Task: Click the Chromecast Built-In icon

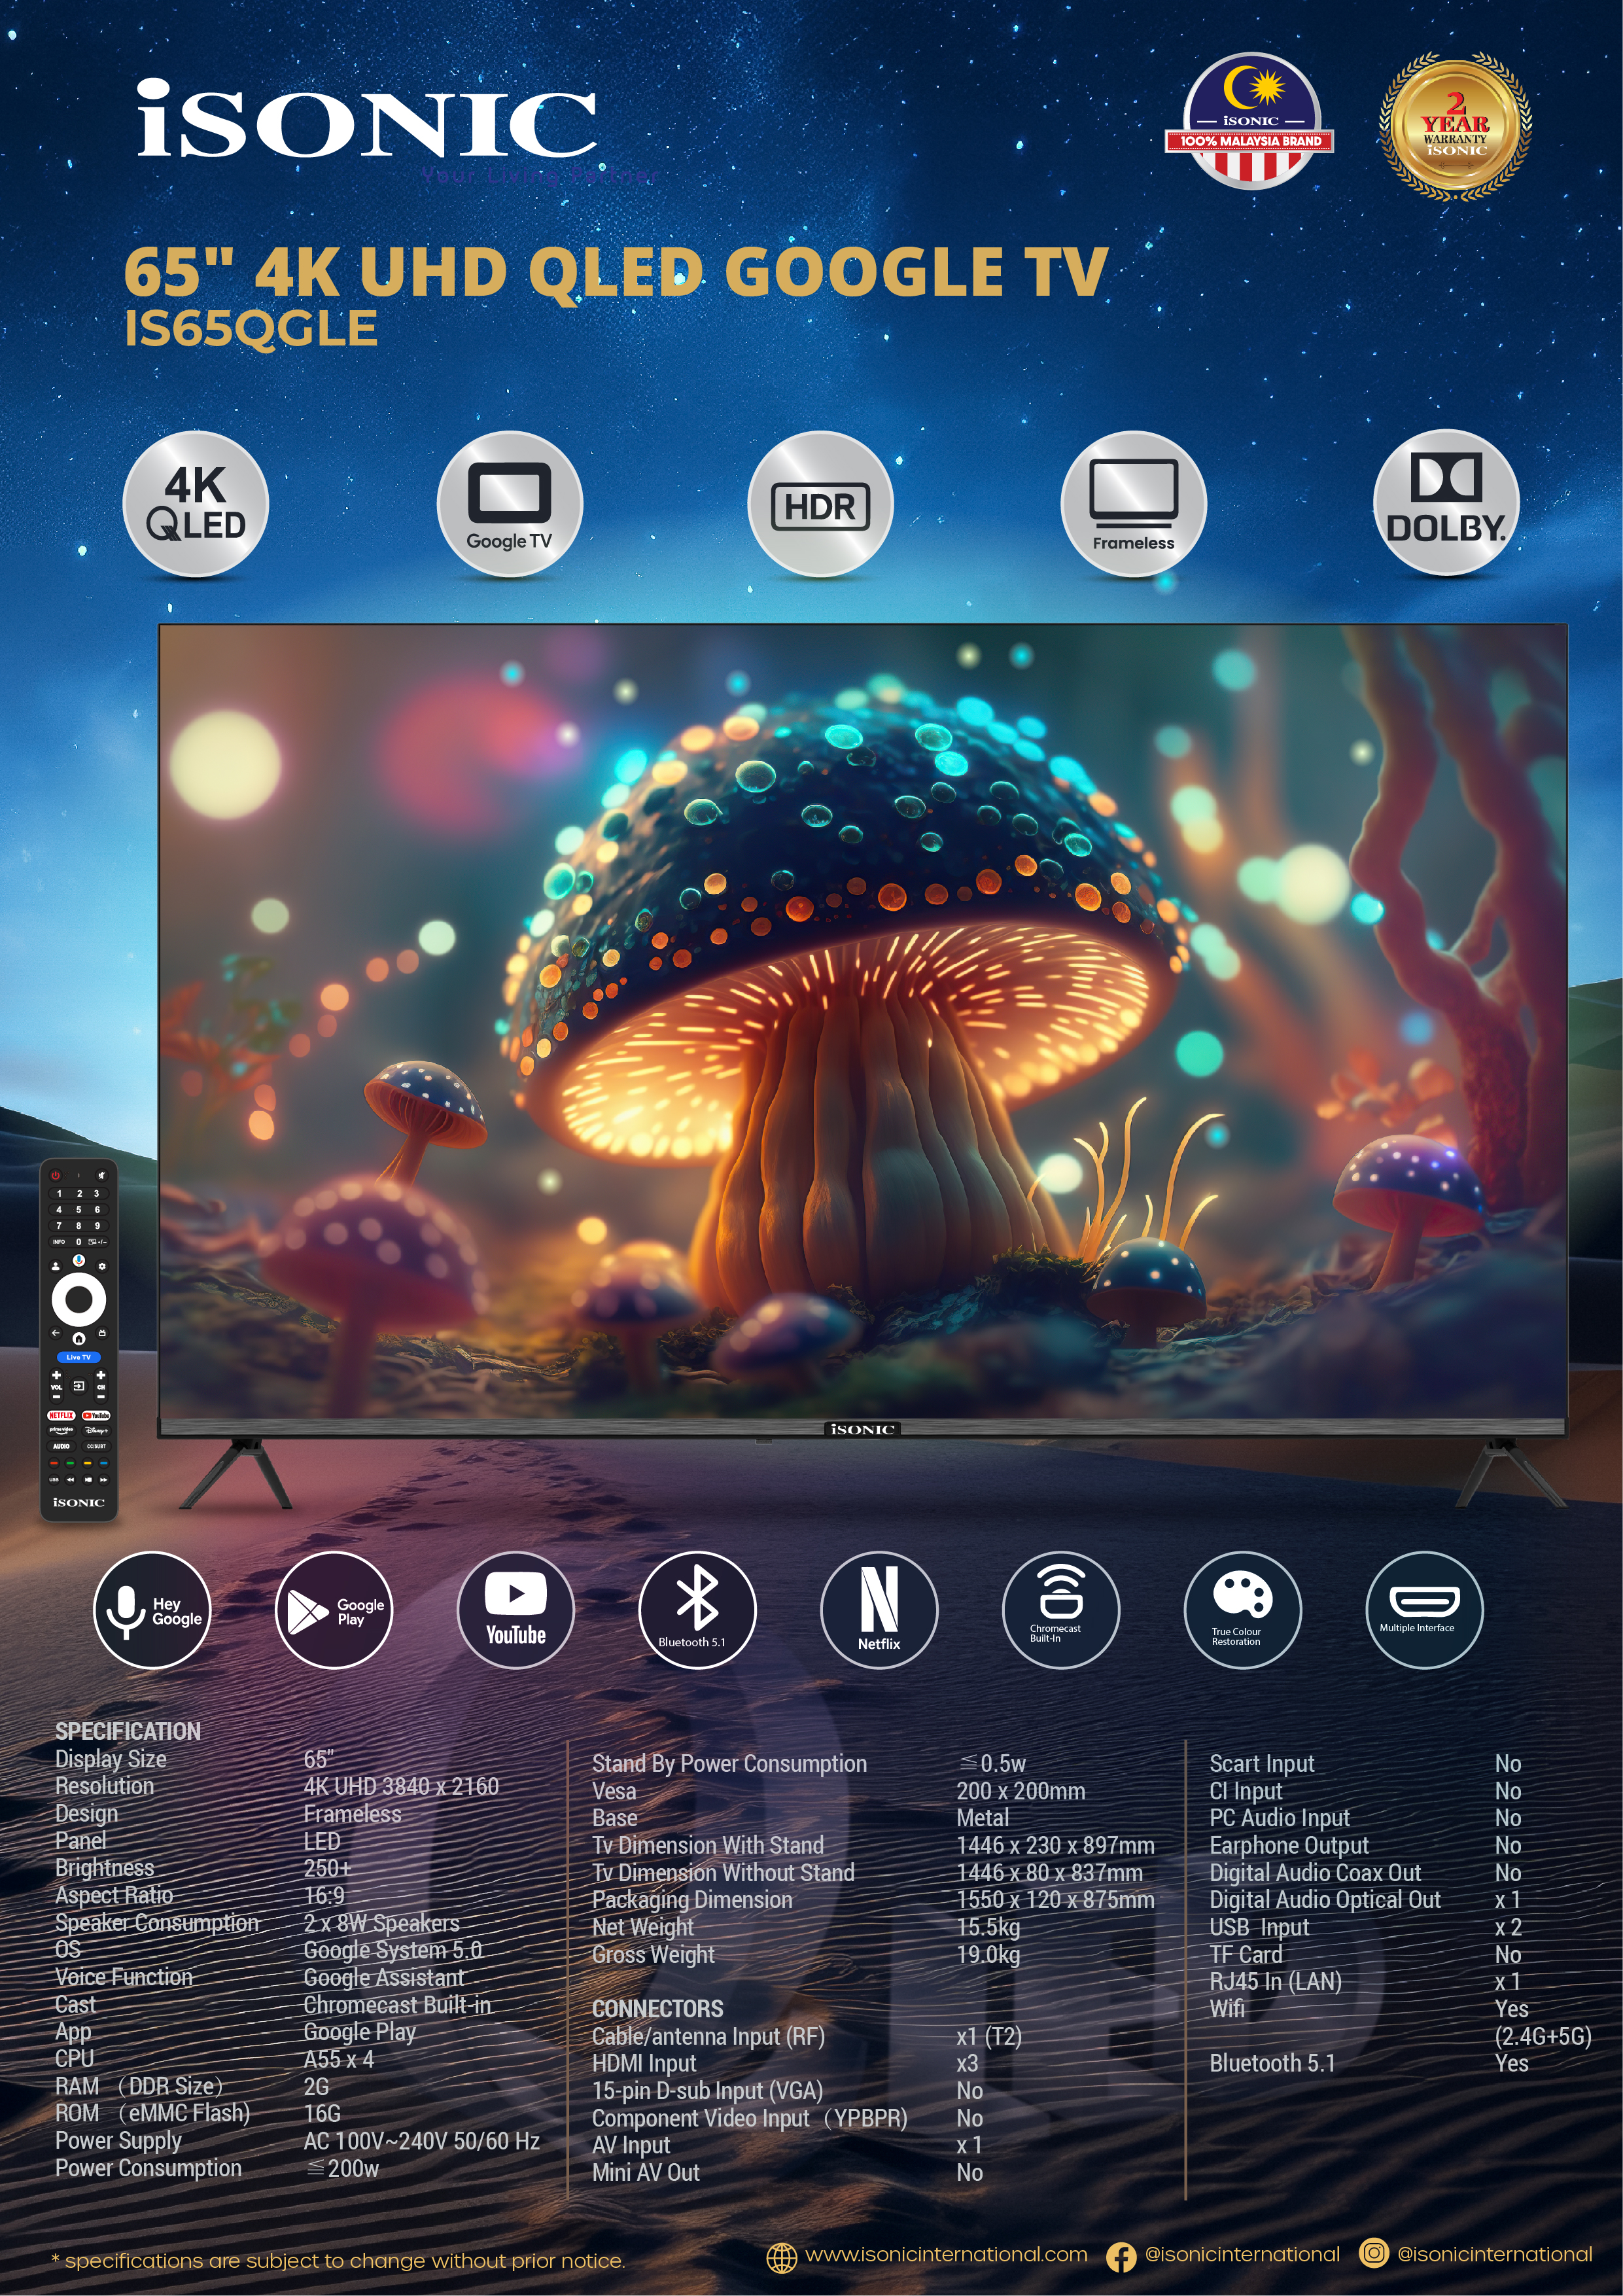Action: click(1061, 1609)
